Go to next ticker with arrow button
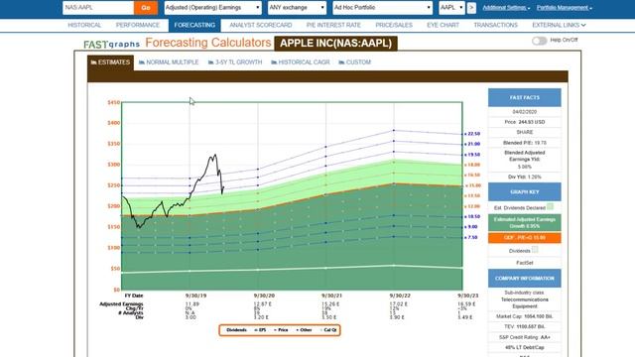 pos(471,8)
